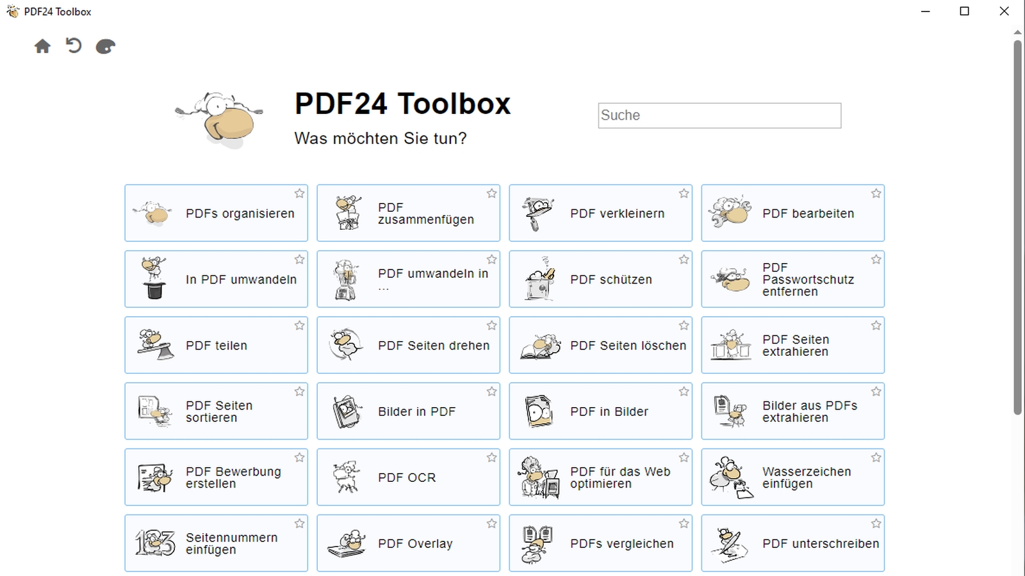
Task: Click the In PDF umwandeln hat icon
Action: (153, 279)
